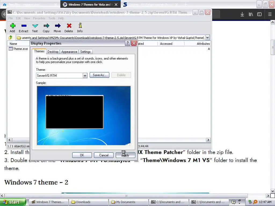Click the 7-Zip title bar icon
Screen dimensions: 275x206
10,12
